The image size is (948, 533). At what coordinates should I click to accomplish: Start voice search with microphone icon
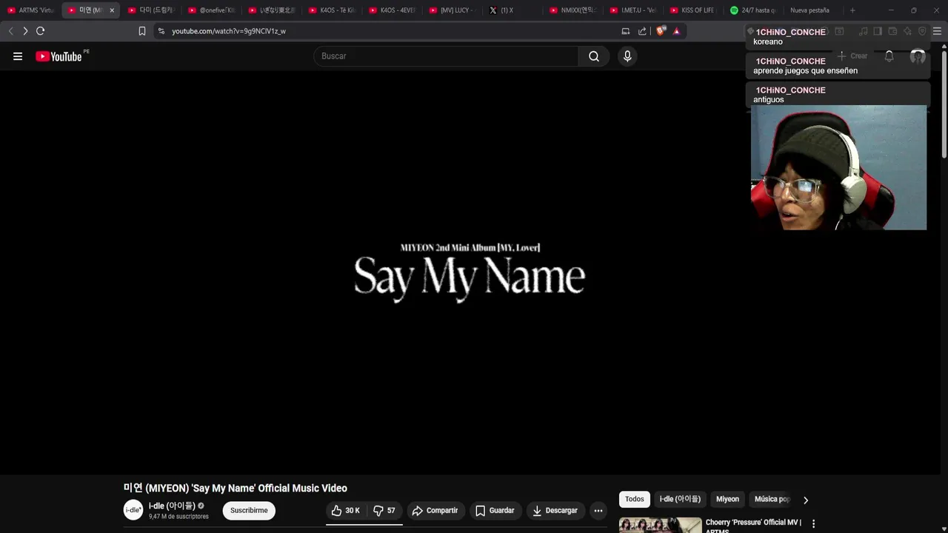(627, 56)
